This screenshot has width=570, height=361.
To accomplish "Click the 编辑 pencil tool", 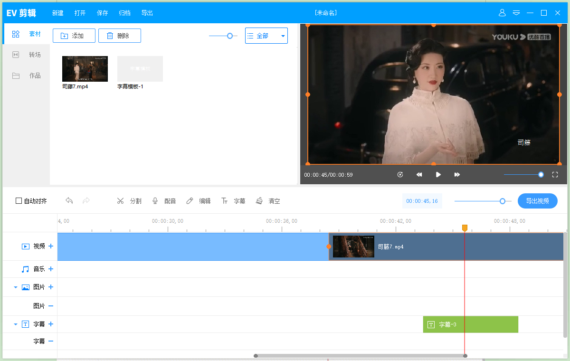I will (x=198, y=201).
